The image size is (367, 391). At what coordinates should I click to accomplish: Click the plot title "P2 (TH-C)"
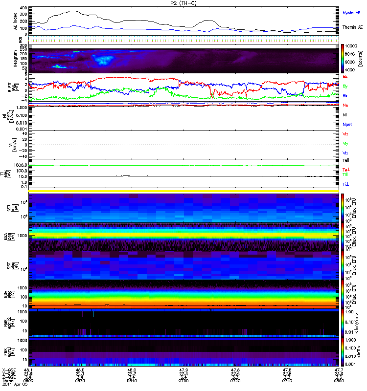pyautogui.click(x=183, y=3)
